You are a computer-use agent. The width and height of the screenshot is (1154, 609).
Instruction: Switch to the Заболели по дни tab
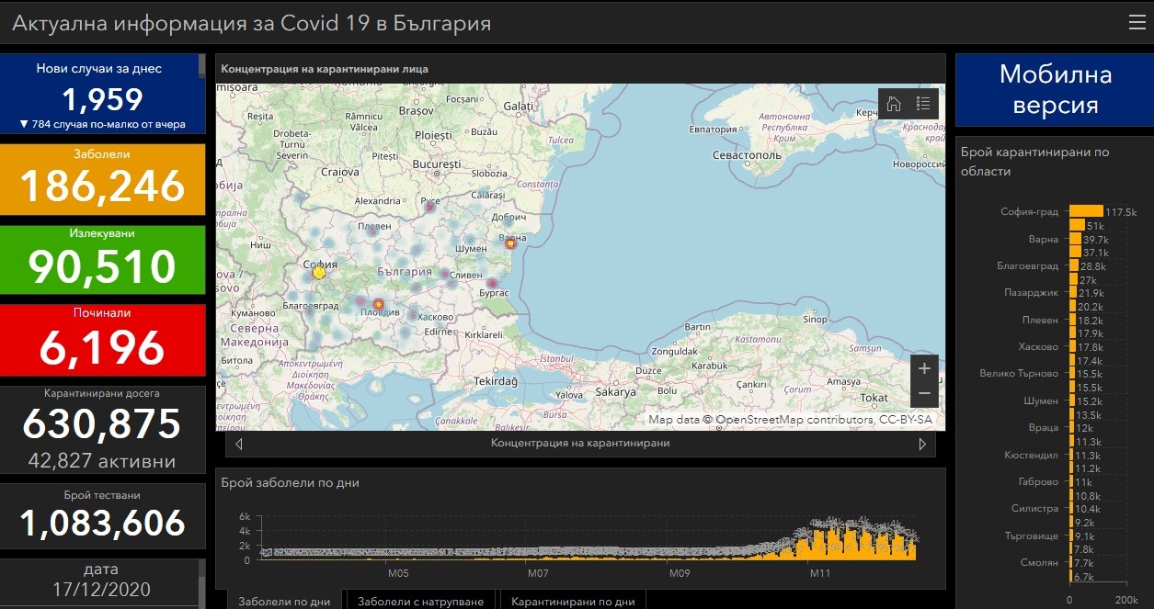(284, 602)
